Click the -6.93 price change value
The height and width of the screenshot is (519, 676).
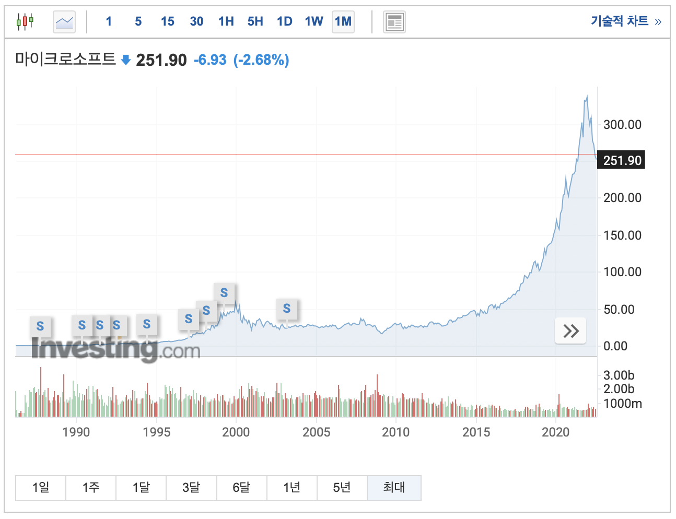tap(210, 60)
